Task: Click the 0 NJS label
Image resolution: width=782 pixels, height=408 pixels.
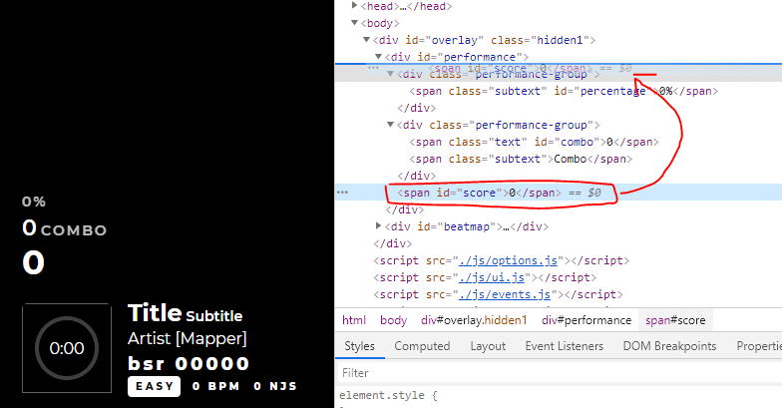Action: pyautogui.click(x=275, y=387)
